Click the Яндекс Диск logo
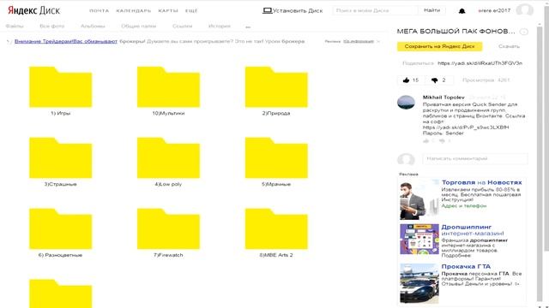Viewport: 549px width, 308px height. (x=33, y=10)
